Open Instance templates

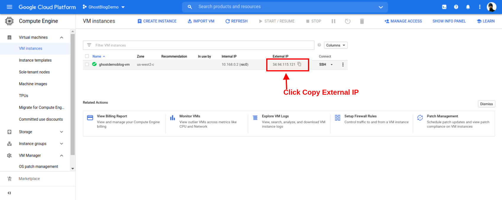click(35, 60)
